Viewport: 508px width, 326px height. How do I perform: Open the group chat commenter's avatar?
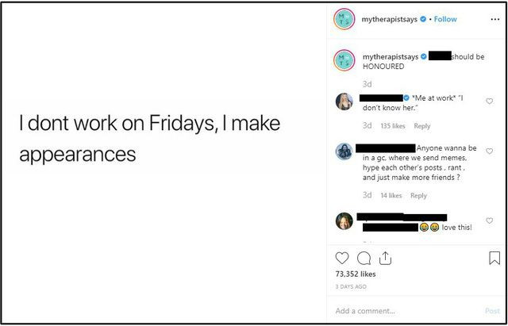(x=344, y=152)
